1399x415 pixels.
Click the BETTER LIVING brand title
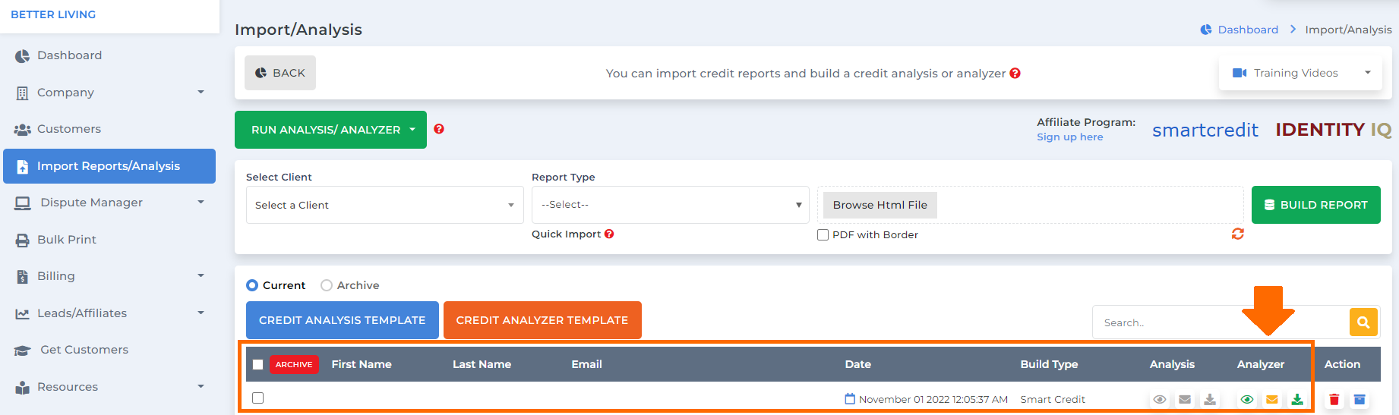(x=53, y=14)
